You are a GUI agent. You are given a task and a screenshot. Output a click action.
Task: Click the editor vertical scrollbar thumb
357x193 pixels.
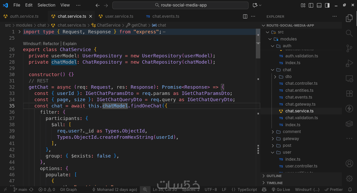pyautogui.click(x=258, y=44)
